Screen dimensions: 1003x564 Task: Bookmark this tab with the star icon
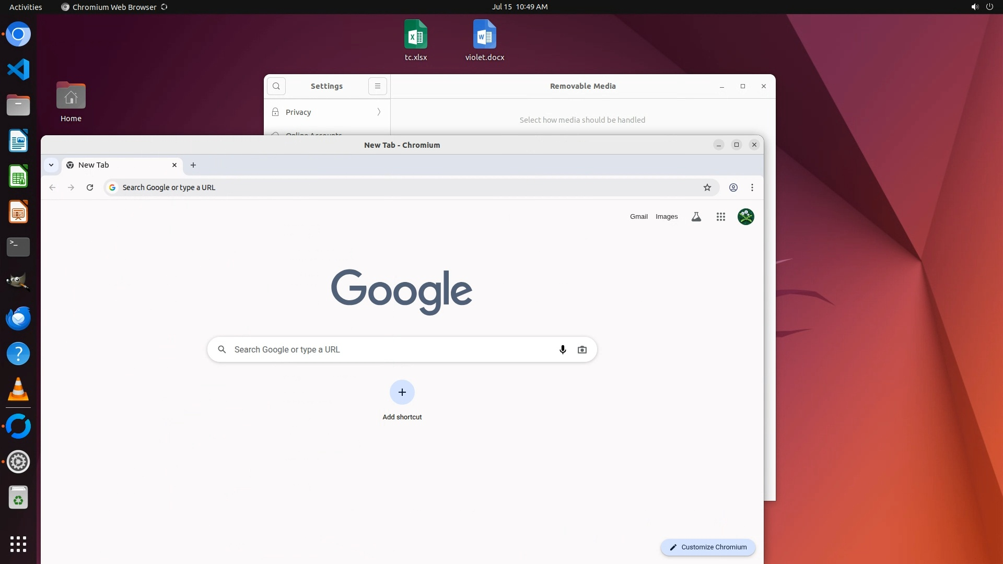(707, 187)
